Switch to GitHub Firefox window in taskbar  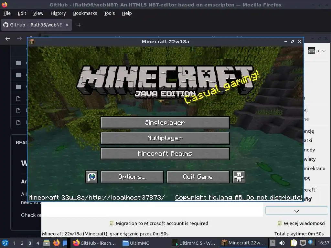coord(95,243)
